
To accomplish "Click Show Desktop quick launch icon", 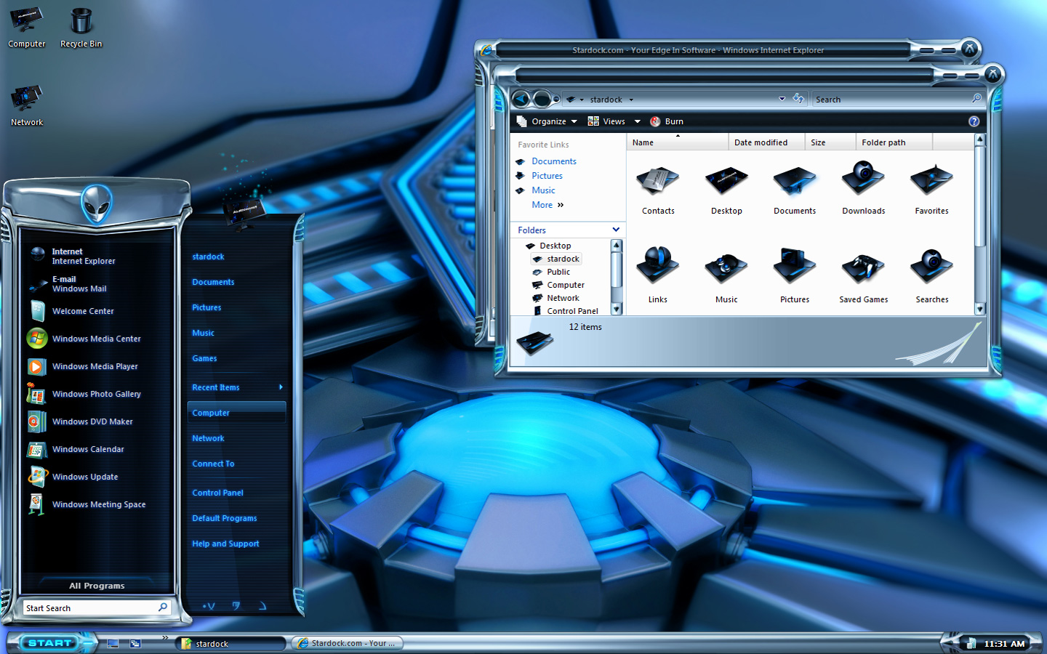I will pyautogui.click(x=113, y=643).
